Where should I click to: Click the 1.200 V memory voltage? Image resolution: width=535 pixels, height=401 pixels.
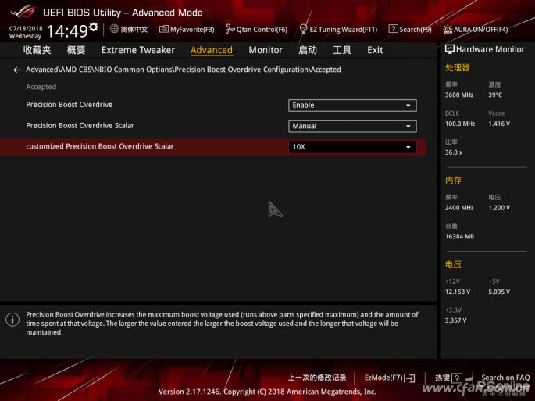(499, 208)
